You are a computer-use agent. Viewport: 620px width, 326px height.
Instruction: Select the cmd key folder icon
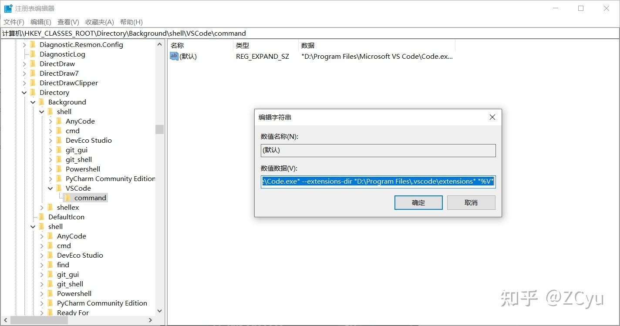pos(60,131)
